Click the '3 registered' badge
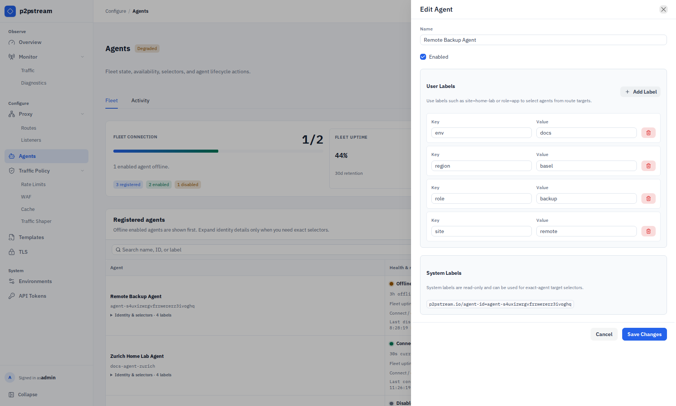Screen dimensions: 676x406 (128, 185)
